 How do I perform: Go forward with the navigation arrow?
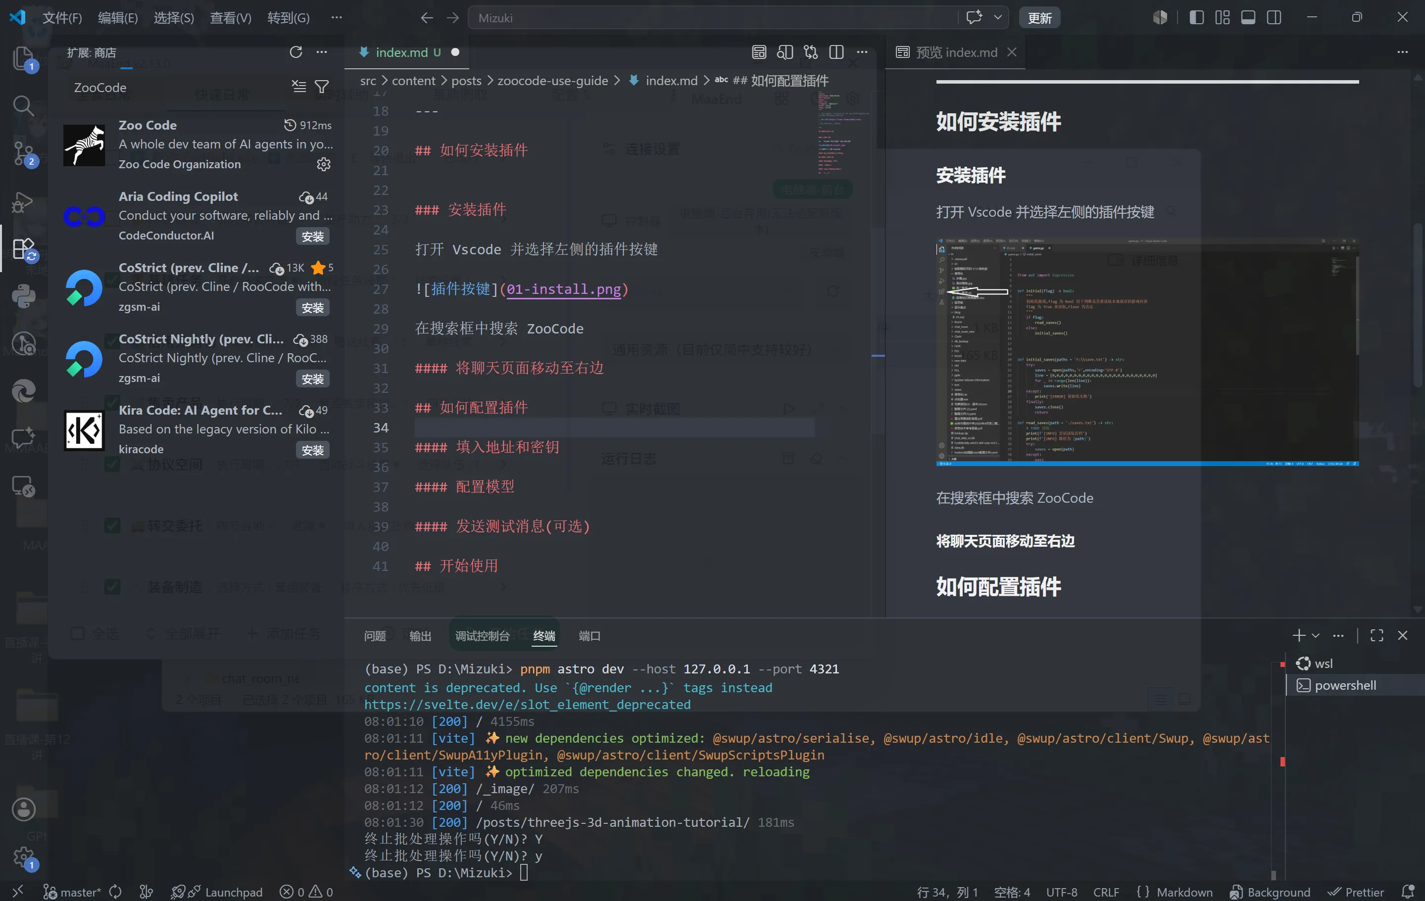pos(453,18)
